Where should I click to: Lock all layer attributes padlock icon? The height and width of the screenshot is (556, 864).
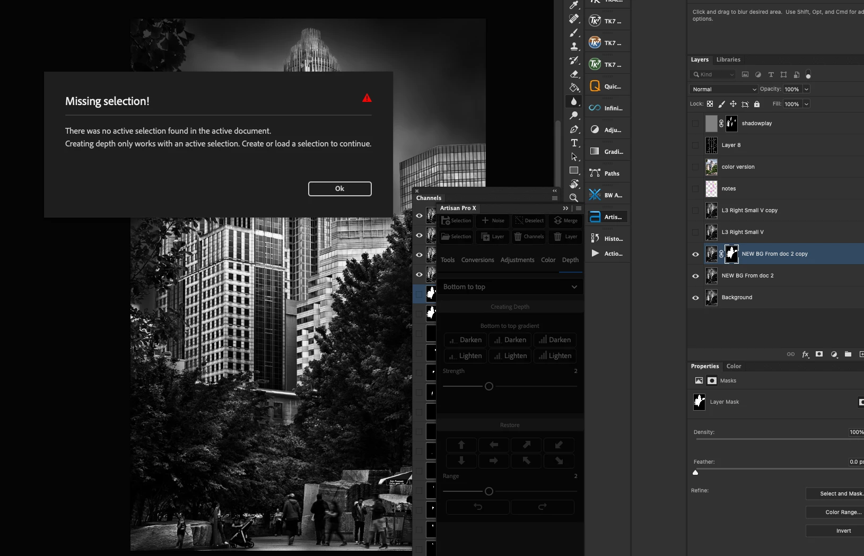pyautogui.click(x=757, y=104)
